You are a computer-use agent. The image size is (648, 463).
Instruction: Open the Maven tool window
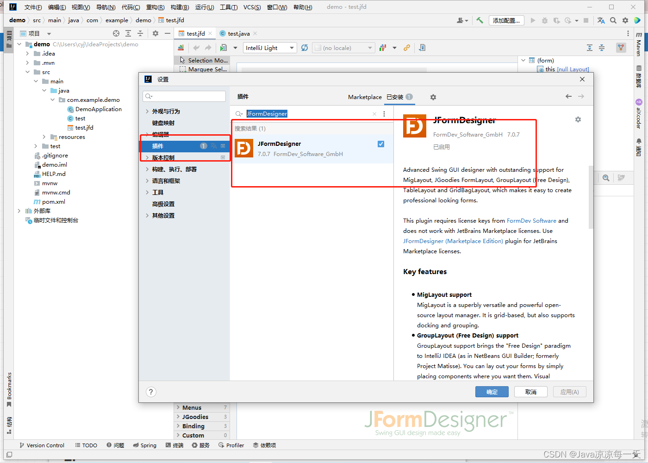[x=639, y=44]
